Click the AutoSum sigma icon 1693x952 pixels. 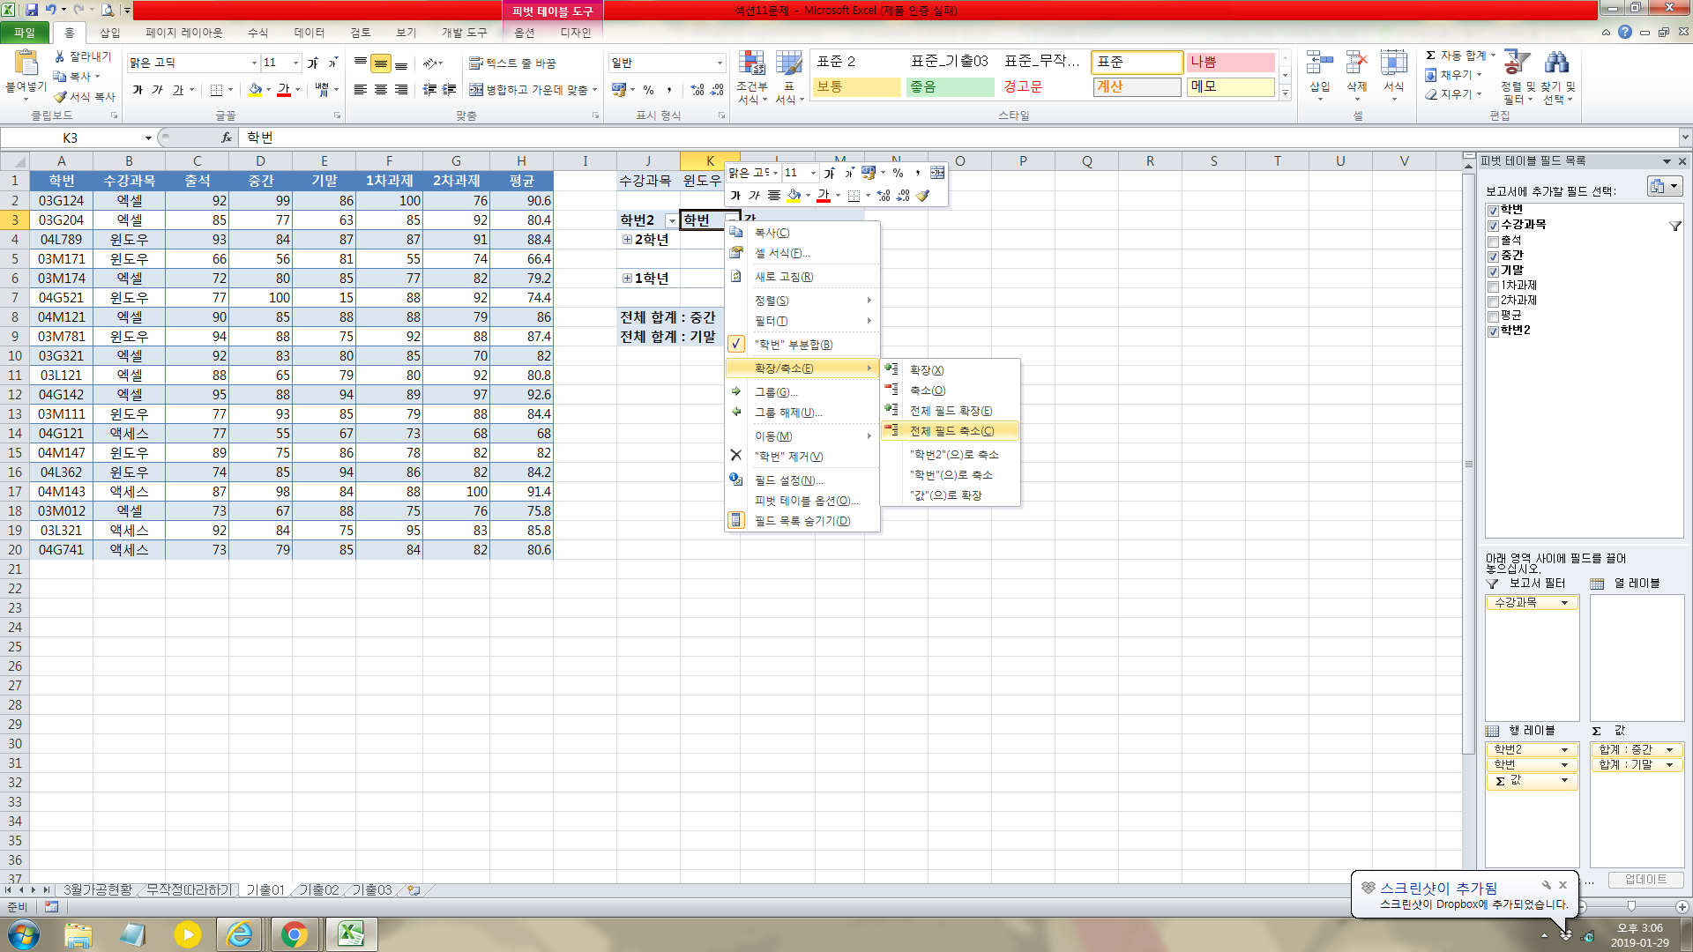click(1431, 56)
